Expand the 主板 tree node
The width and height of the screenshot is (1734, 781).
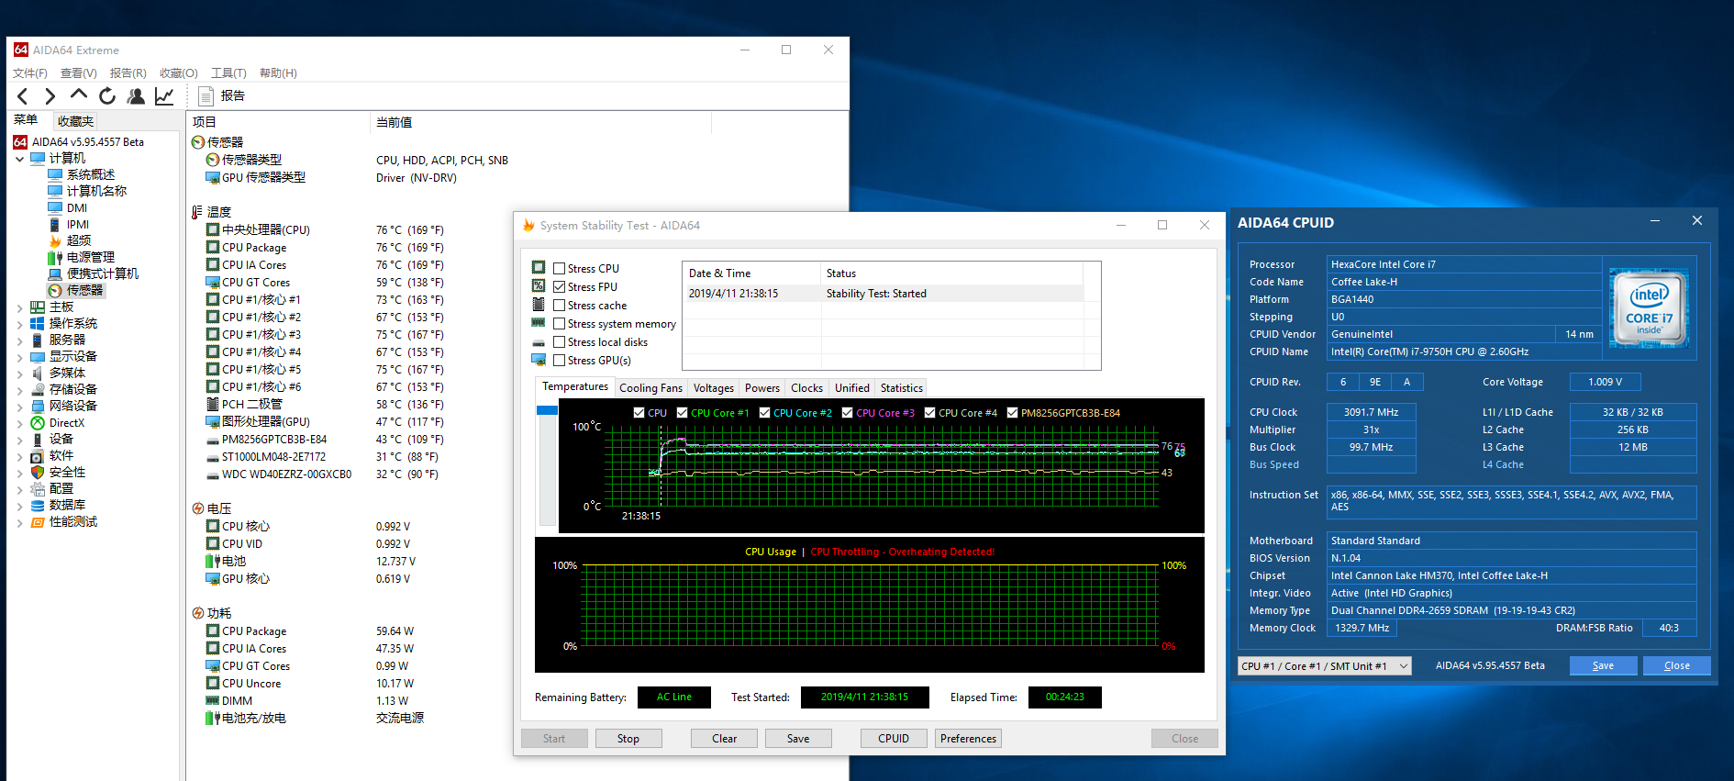click(x=19, y=307)
